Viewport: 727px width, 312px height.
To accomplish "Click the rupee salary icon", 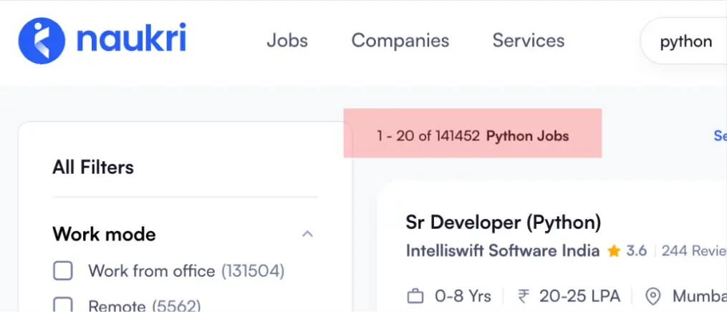I will [524, 296].
